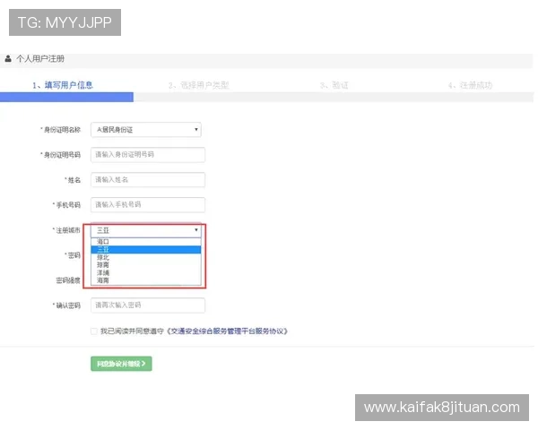Select step tab 1、填写用户信息

pyautogui.click(x=63, y=85)
